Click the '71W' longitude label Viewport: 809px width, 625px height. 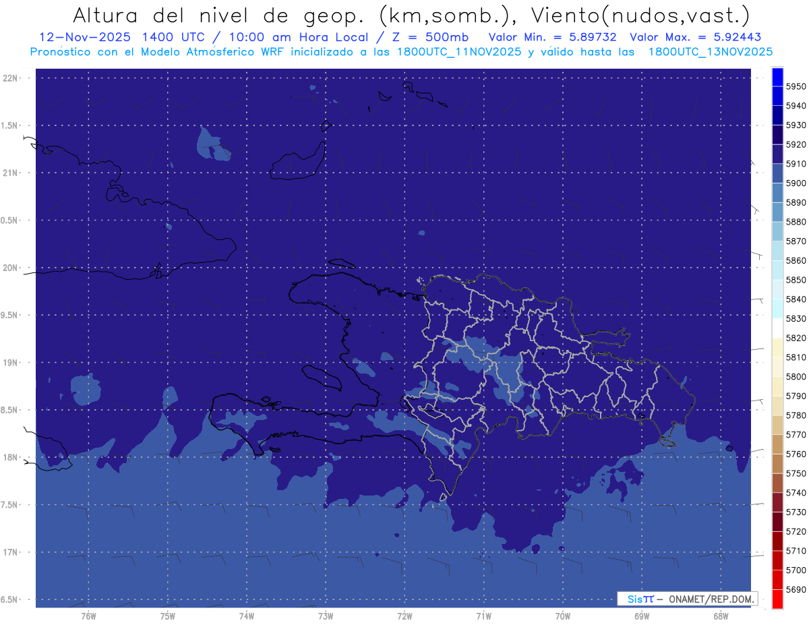[483, 616]
